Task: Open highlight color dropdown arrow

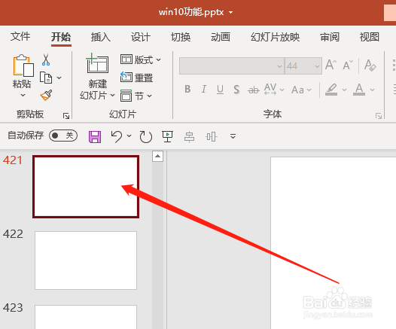Action: pos(344,90)
